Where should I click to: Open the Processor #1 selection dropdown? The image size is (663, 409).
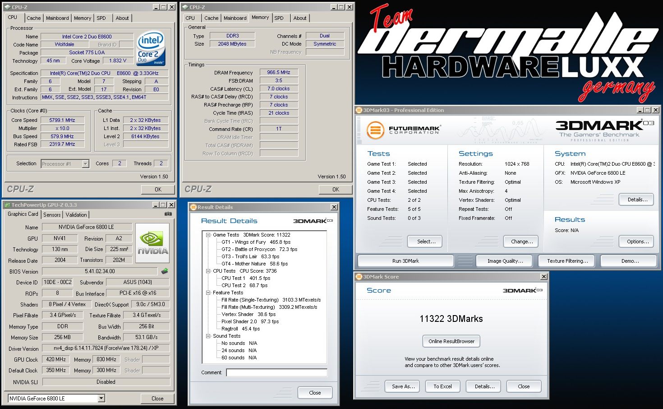click(x=85, y=164)
